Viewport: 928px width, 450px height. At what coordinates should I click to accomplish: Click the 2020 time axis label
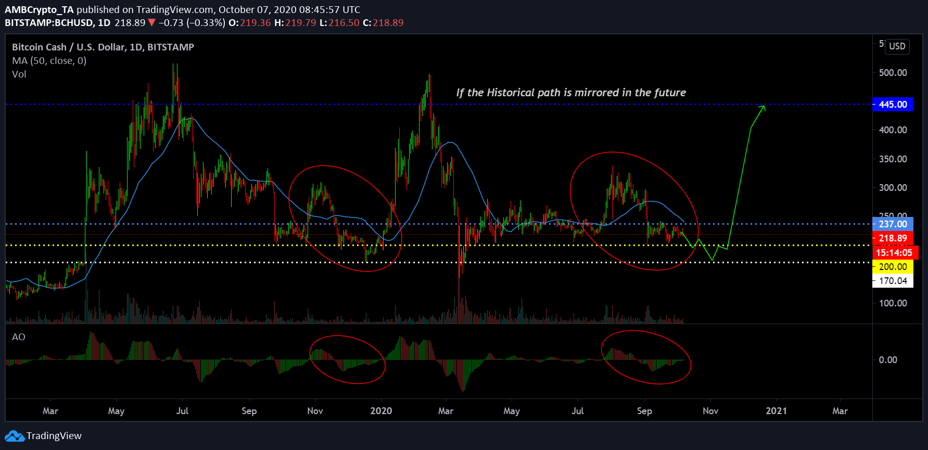381,411
